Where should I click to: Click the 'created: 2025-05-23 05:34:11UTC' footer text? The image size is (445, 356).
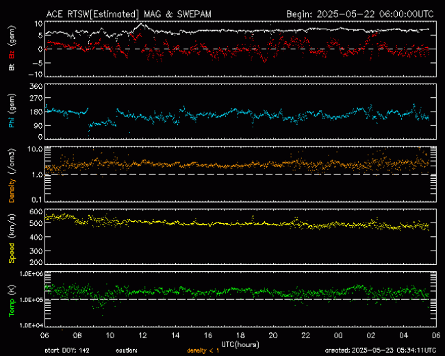click(x=381, y=351)
